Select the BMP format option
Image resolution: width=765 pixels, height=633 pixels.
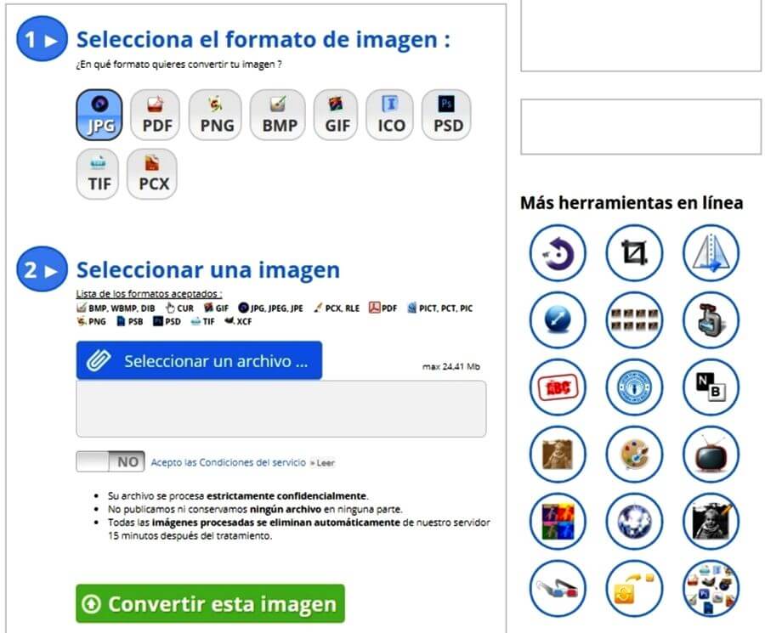click(x=278, y=115)
